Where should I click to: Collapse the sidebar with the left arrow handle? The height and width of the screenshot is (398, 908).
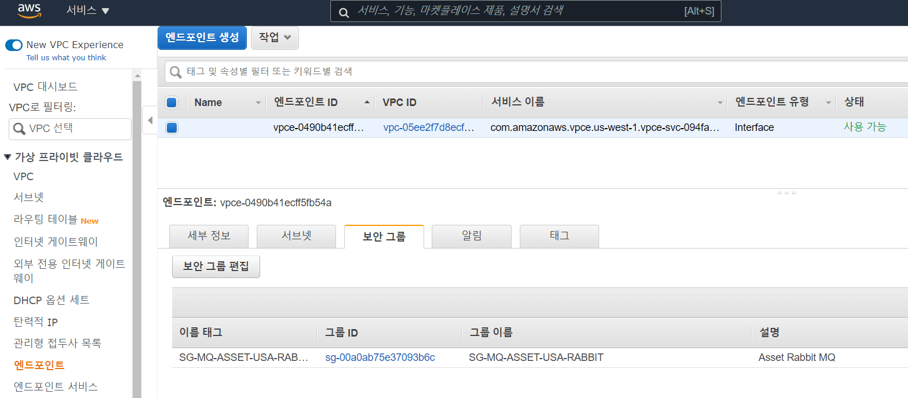click(149, 121)
